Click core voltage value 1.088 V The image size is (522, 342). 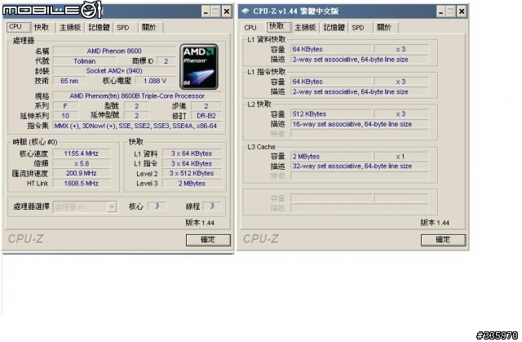click(x=155, y=81)
